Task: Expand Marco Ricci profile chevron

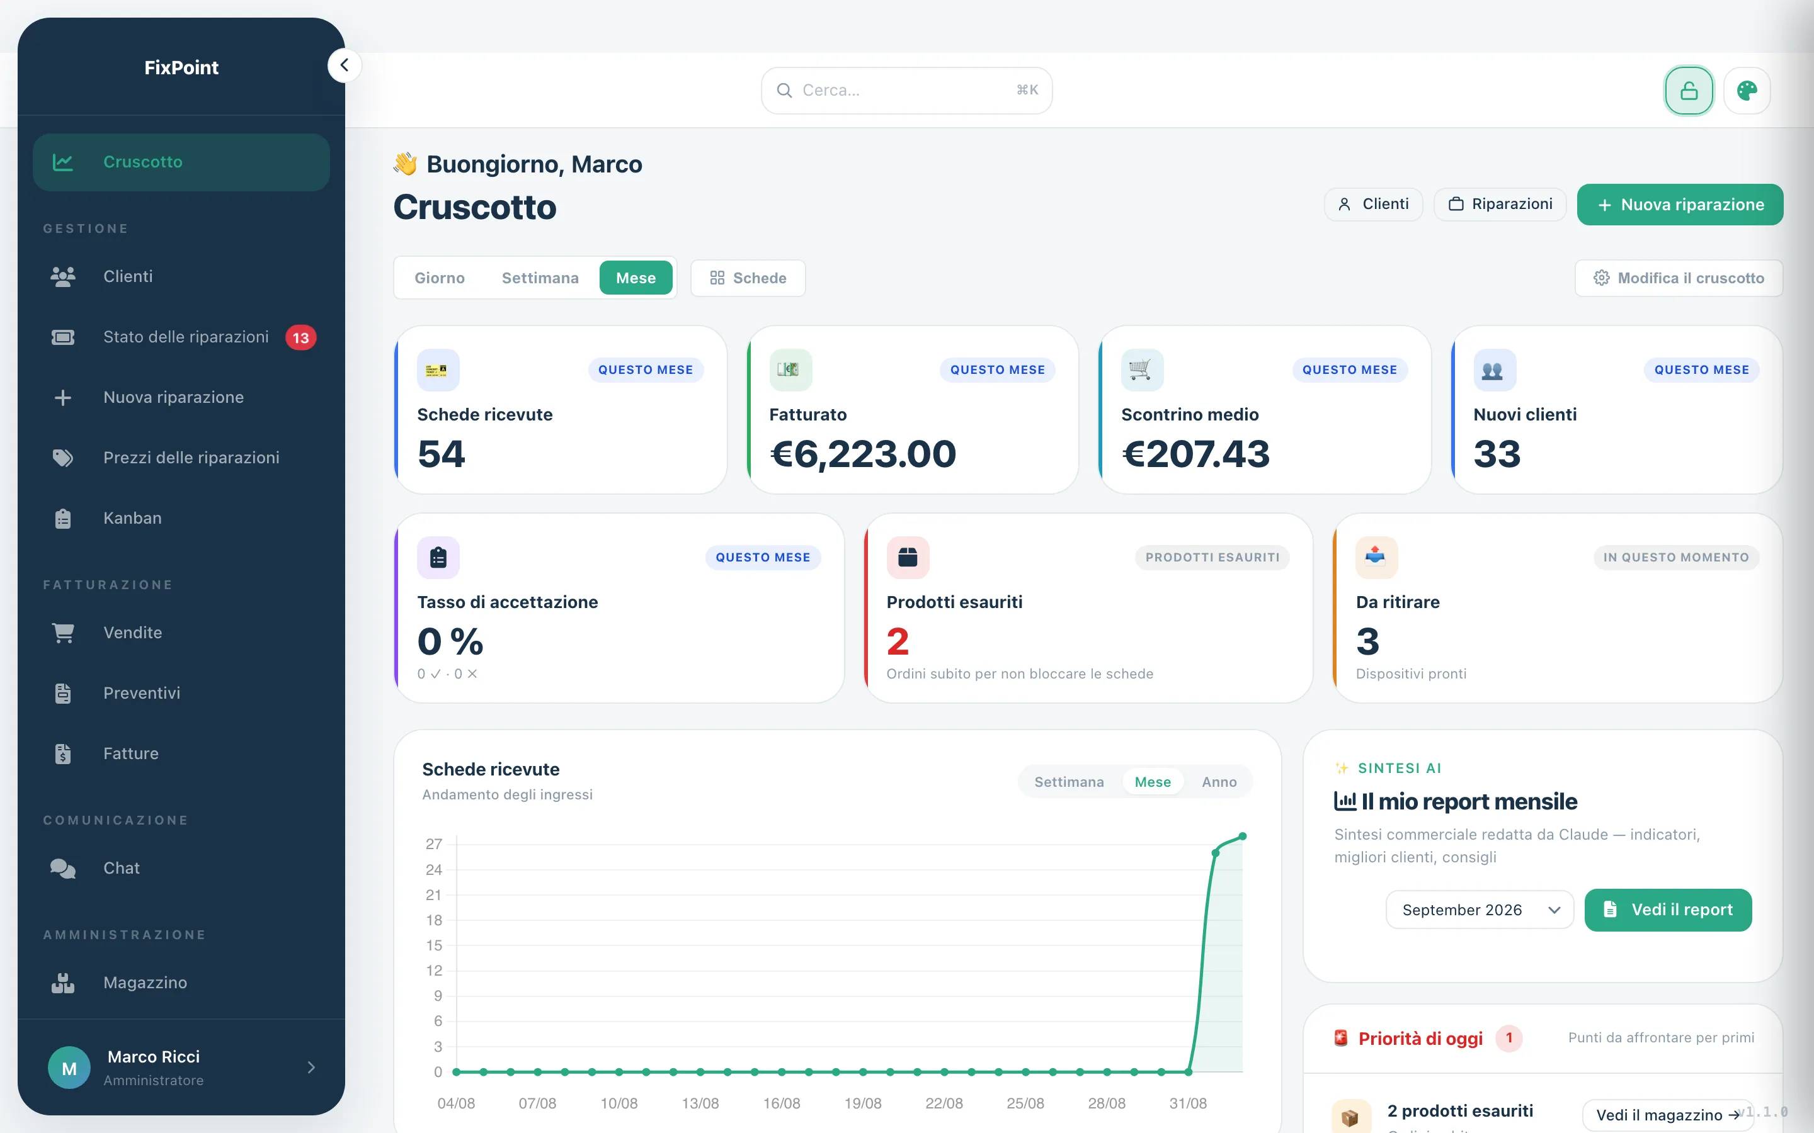Action: coord(311,1068)
